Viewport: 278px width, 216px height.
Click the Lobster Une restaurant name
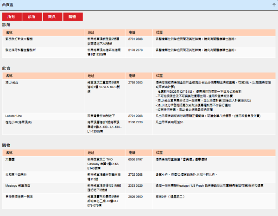click(13, 116)
